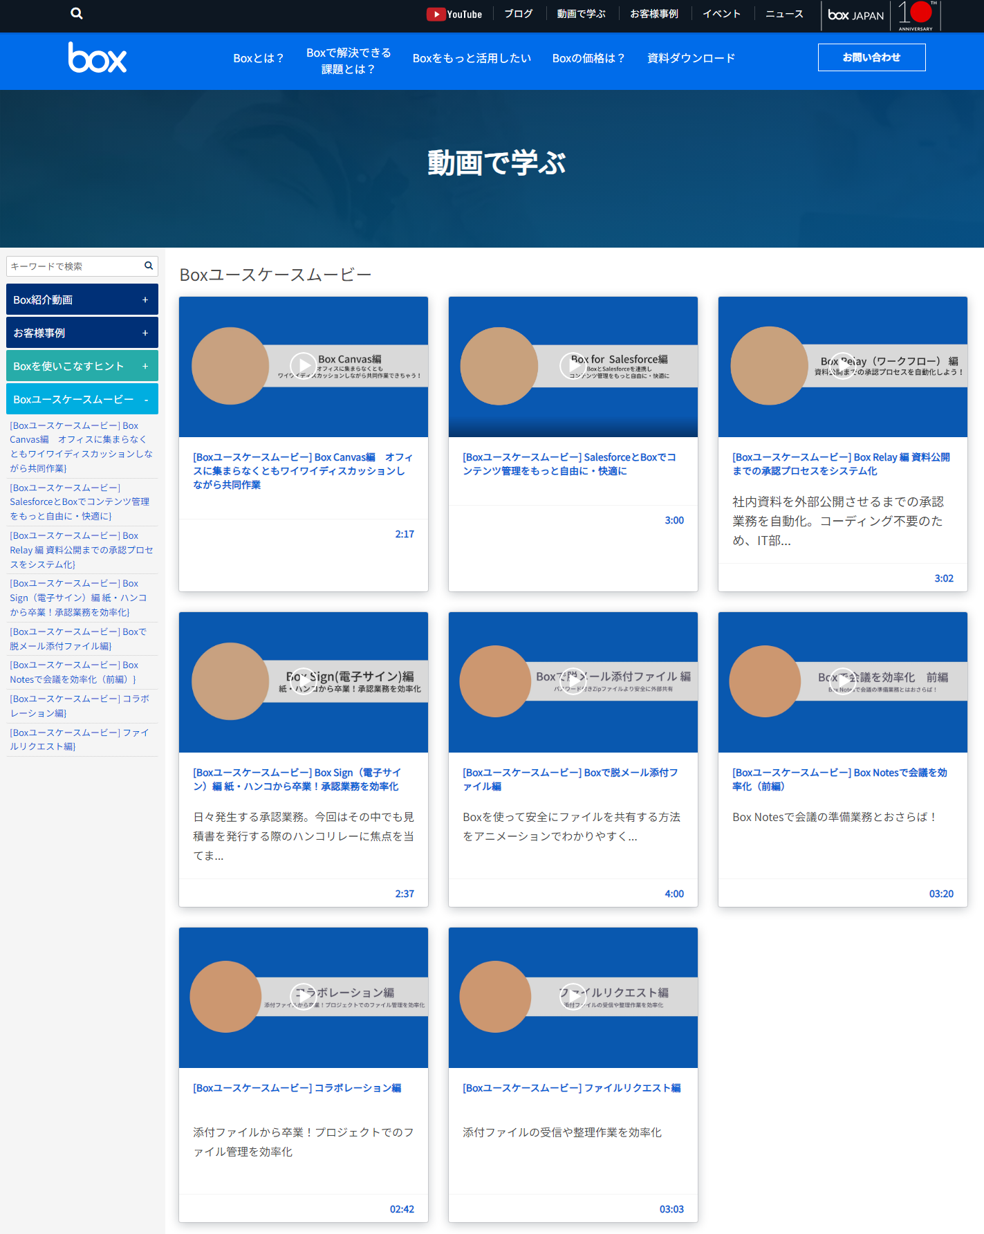984x1234 pixels.
Task: Open card title SalesforceとBoxでコンテンツ管理
Action: click(570, 464)
